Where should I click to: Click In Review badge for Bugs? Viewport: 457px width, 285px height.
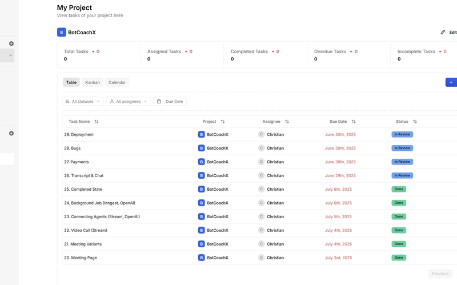pyautogui.click(x=402, y=148)
